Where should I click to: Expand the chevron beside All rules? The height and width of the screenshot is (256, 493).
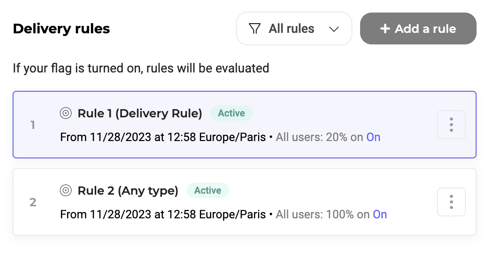point(333,29)
